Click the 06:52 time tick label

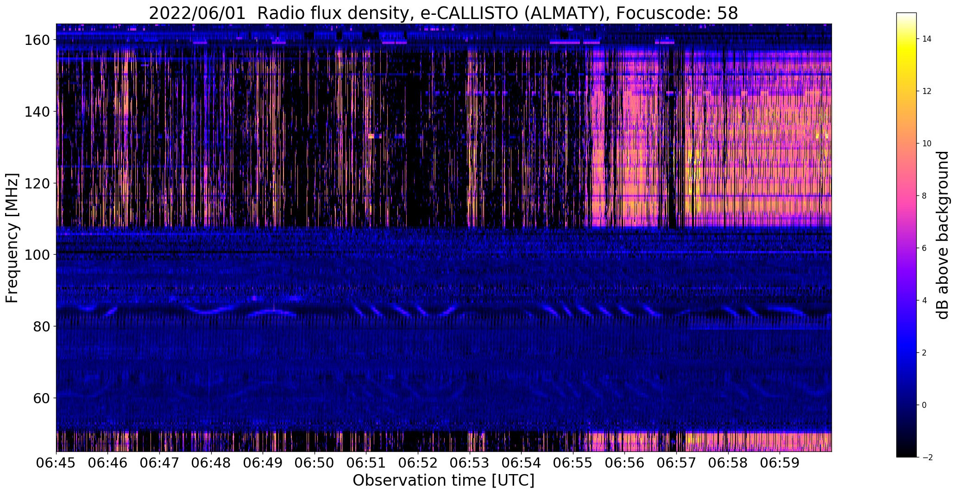(418, 463)
